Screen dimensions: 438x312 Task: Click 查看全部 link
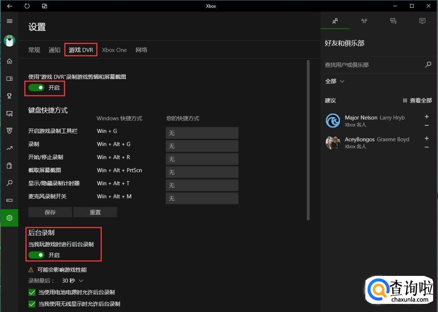point(421,101)
